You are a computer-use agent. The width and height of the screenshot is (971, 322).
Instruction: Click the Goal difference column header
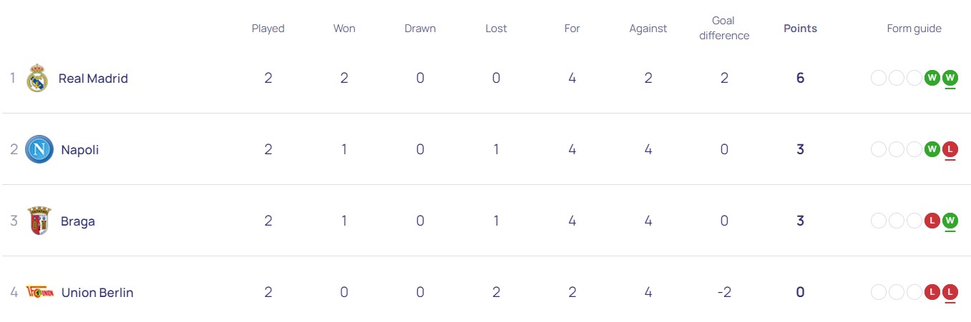pyautogui.click(x=724, y=29)
